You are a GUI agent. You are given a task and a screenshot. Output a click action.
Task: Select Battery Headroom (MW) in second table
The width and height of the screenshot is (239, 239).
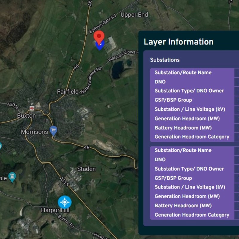click(183, 206)
